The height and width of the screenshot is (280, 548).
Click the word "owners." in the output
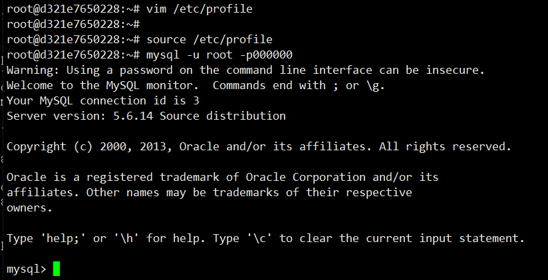[30, 208]
